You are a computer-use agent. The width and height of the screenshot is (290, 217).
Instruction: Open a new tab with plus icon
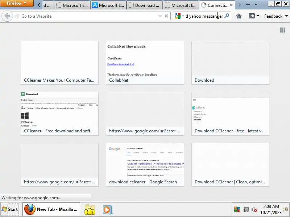point(248,5)
